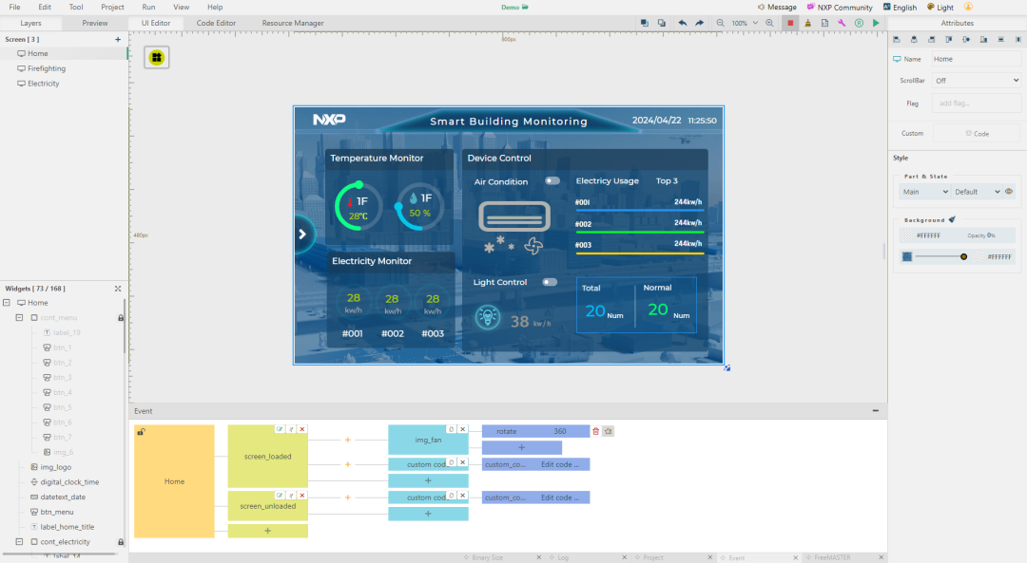Click the align left icon in the Attributes panel

coord(897,40)
